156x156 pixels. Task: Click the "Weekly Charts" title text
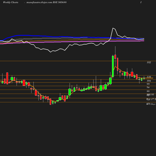[x=11, y=2]
